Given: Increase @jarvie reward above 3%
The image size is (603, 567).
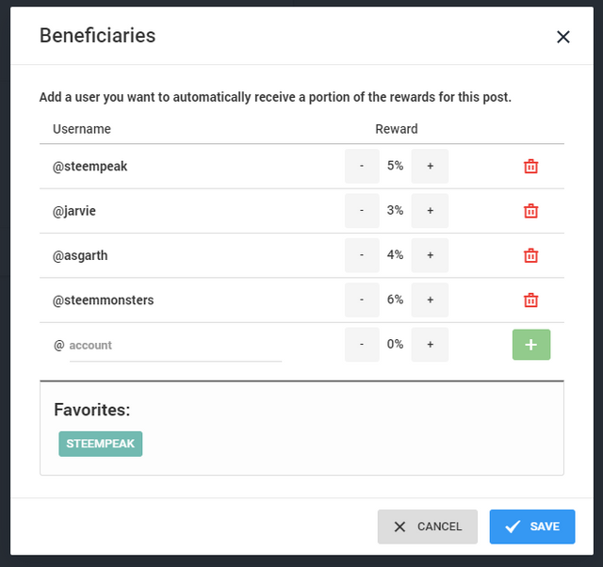Looking at the screenshot, I should 430,211.
